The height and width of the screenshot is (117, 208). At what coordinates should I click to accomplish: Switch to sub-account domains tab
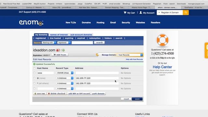81,35
